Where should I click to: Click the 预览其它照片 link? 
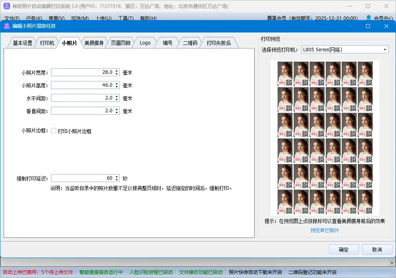pyautogui.click(x=325, y=230)
